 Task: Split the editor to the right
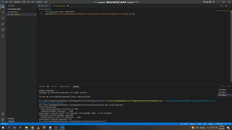[x=226, y=6]
